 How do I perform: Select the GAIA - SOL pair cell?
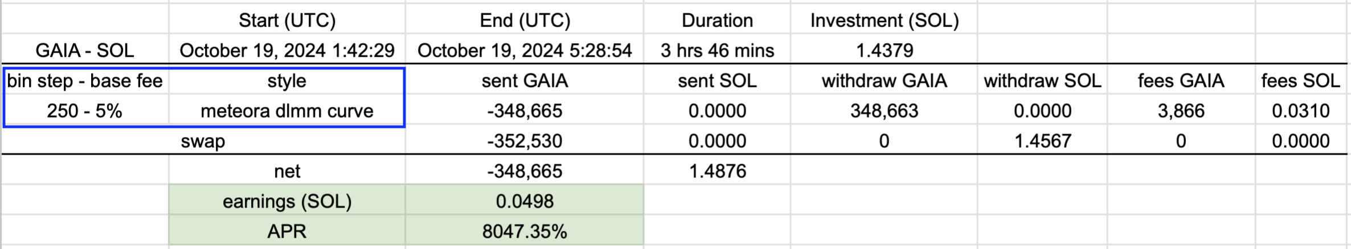coord(84,51)
